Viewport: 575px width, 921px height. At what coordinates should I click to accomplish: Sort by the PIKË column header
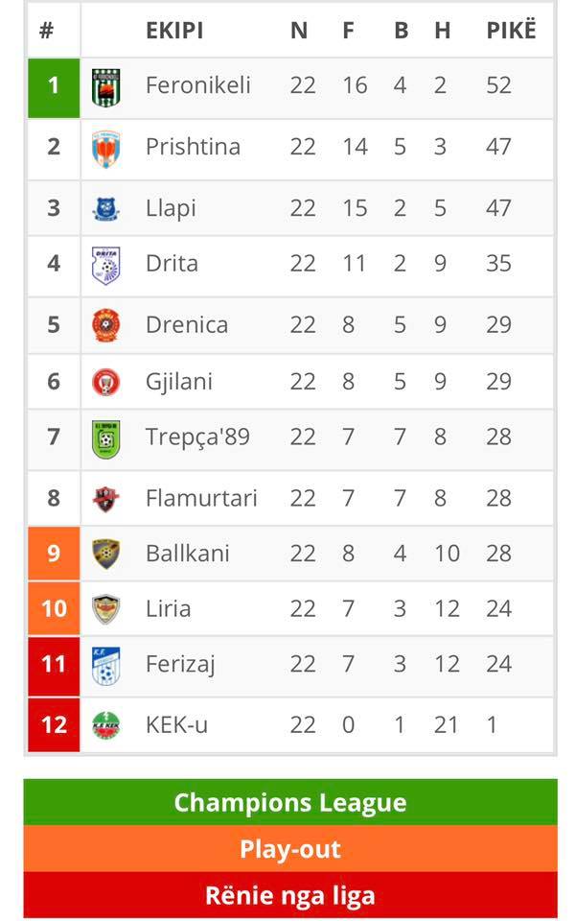coord(511,31)
